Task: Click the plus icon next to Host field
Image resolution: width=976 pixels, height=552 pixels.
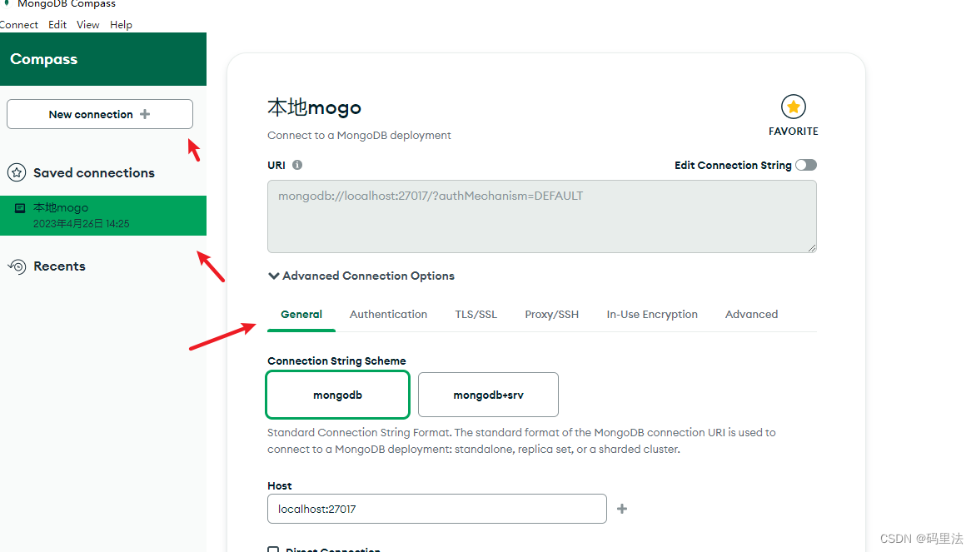Action: click(x=622, y=509)
